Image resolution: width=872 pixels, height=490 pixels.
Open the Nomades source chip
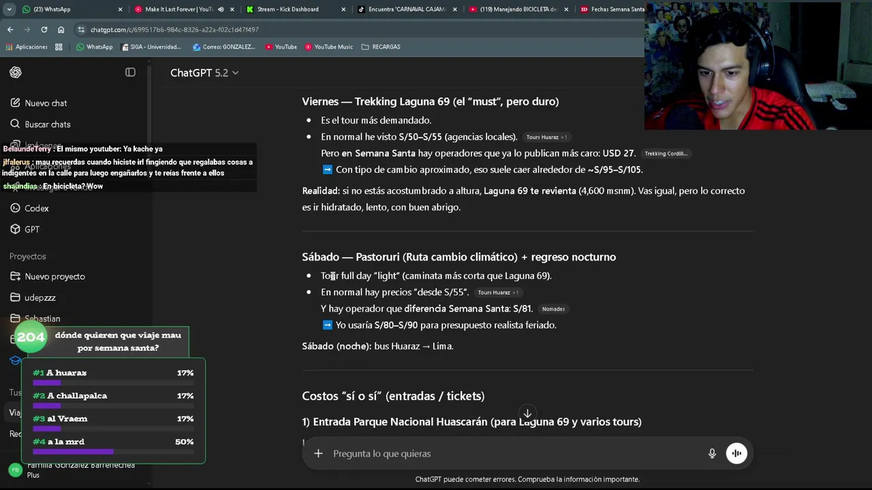tap(553, 309)
